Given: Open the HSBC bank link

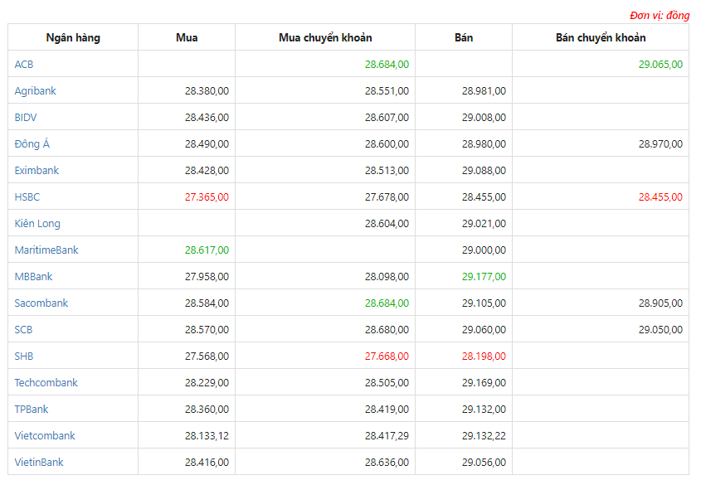Looking at the screenshot, I should pyautogui.click(x=27, y=197).
